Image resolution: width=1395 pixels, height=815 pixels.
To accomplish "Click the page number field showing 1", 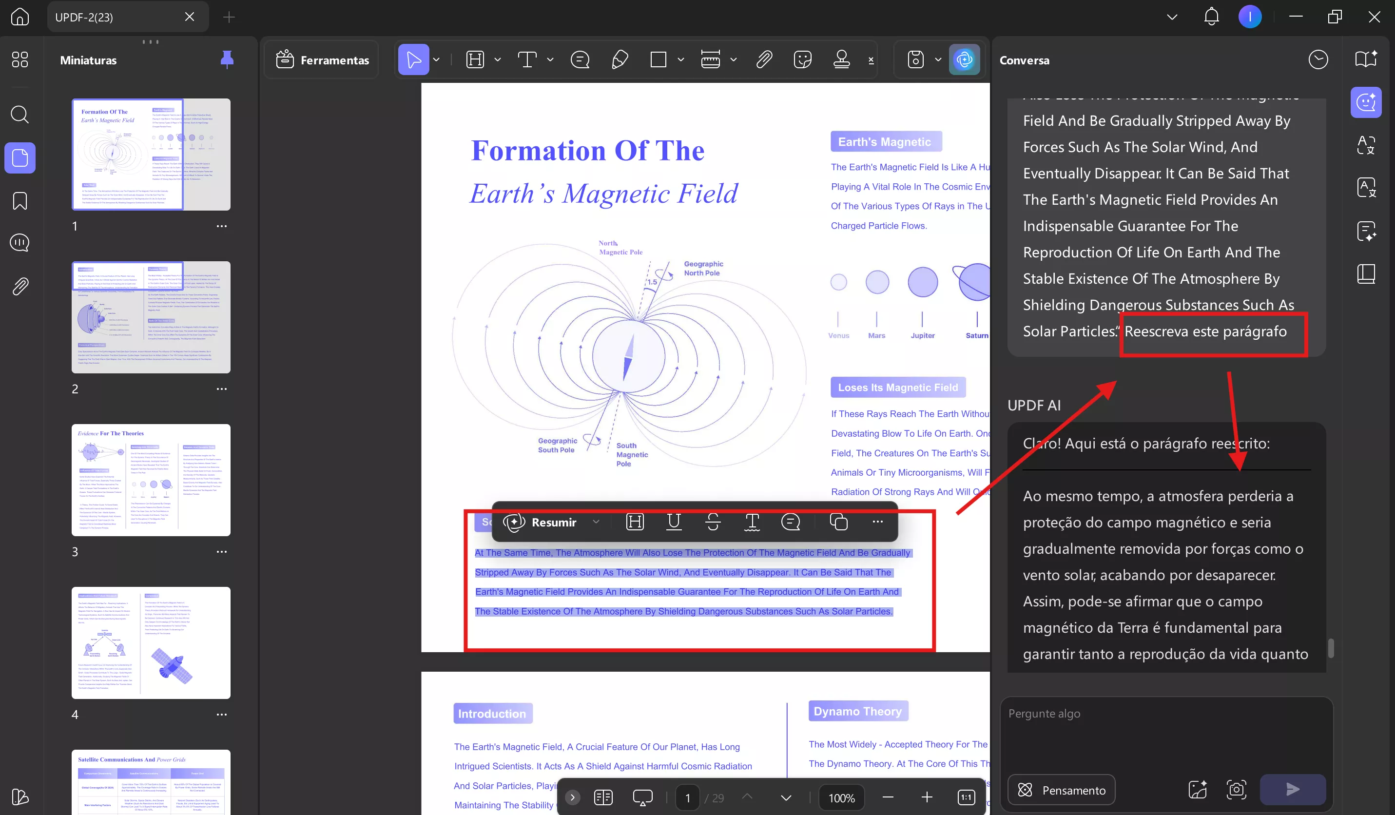I will point(688,798).
